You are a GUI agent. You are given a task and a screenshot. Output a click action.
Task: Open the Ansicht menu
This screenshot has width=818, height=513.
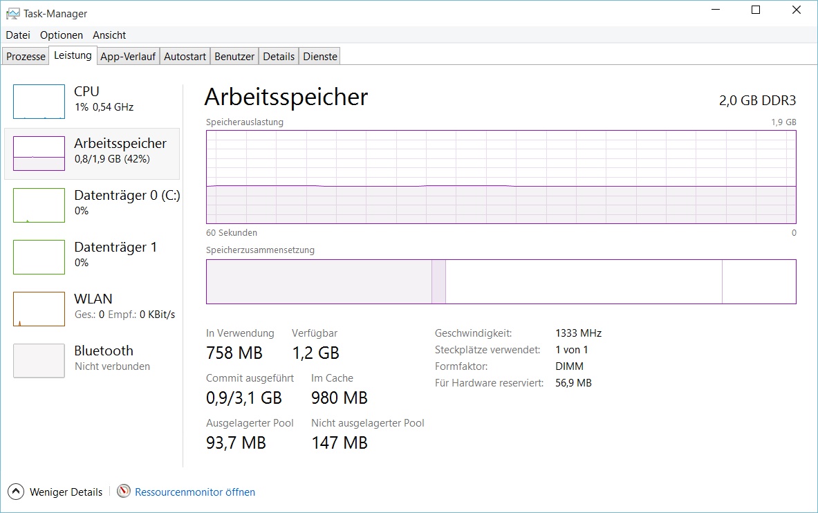tap(109, 35)
